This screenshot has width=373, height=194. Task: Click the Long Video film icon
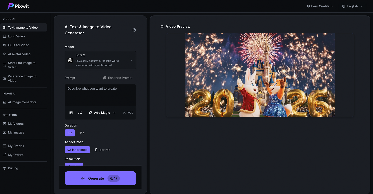click(x=4, y=36)
